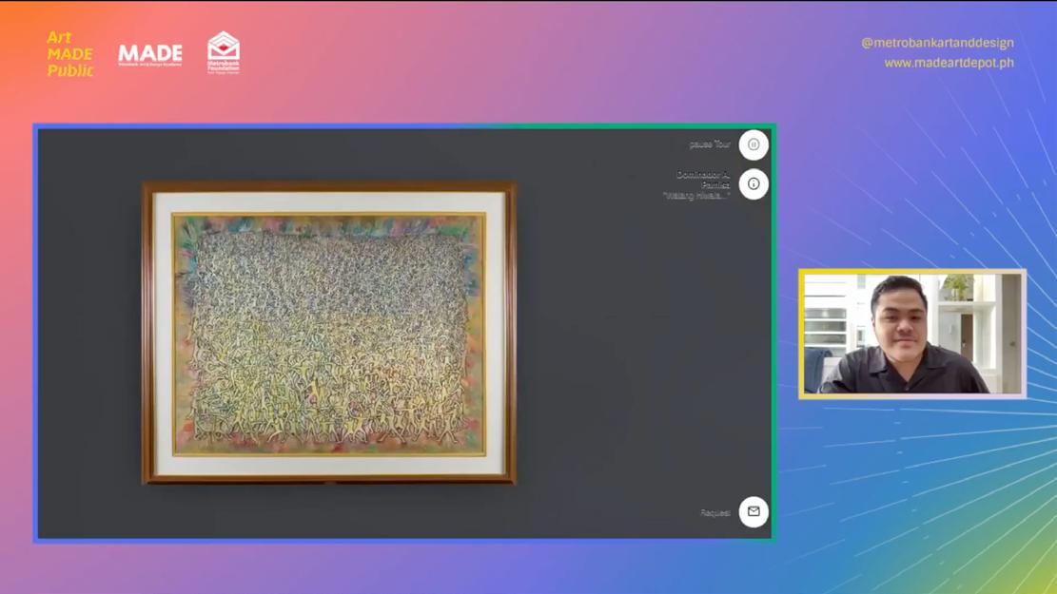Click the 'pause Tour' label
Viewport: 1057px width, 594px height.
click(709, 144)
